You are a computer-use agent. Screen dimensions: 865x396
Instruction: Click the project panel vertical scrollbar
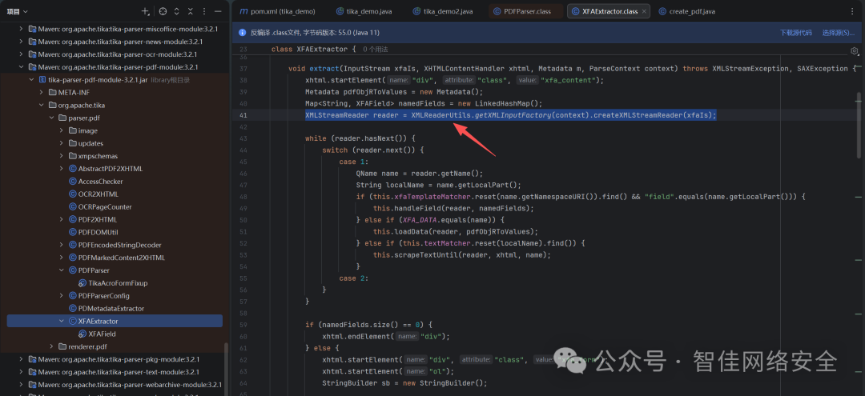pos(225,370)
